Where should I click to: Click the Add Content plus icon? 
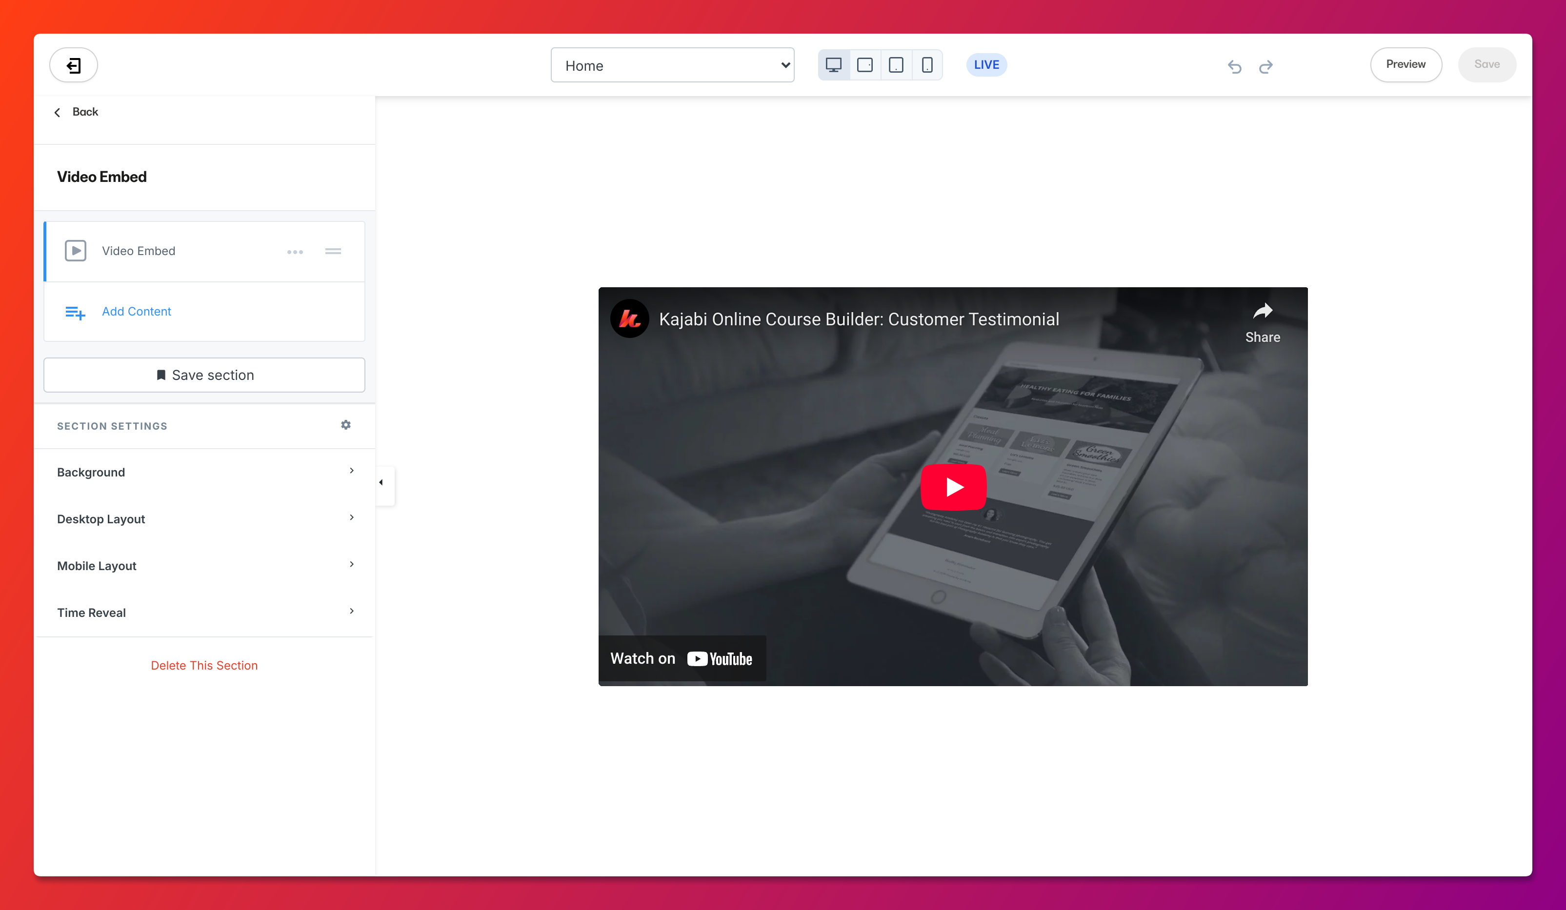pos(75,313)
